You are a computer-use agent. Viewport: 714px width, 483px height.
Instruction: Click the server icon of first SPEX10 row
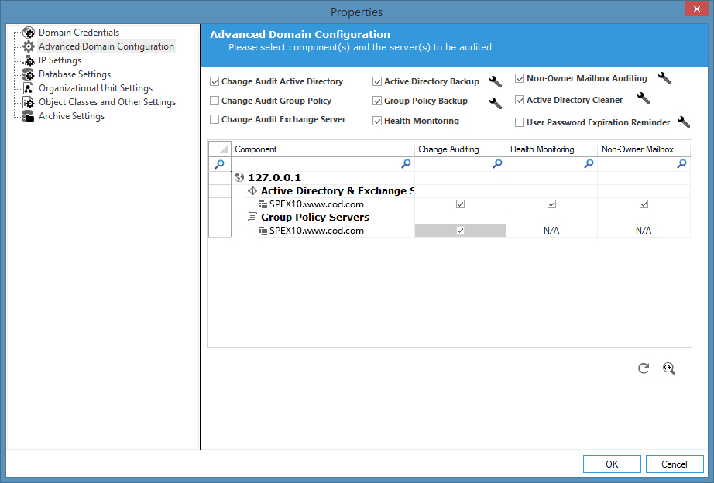pos(263,204)
